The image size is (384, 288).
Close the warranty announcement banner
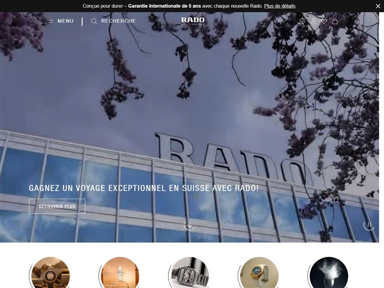(x=378, y=6)
